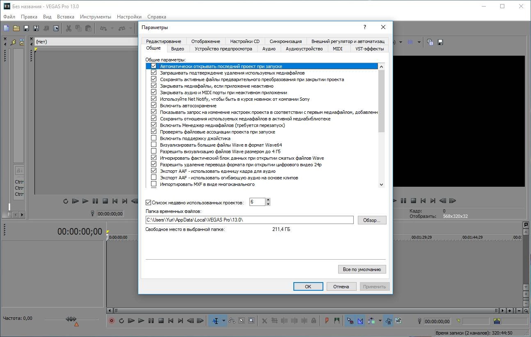Click the Insert Marker flag icon
Image resolution: width=531 pixels, height=337 pixels.
[x=327, y=321]
